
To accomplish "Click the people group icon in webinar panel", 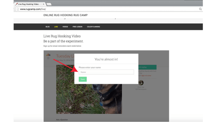I will (x=48, y=55).
